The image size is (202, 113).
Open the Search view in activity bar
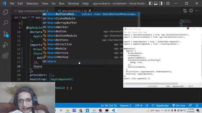5,23
